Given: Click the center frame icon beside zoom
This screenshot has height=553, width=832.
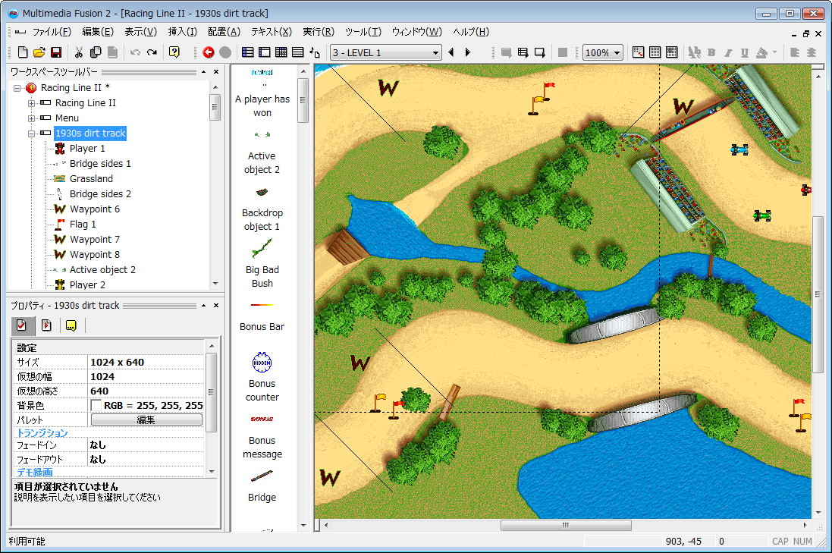Looking at the screenshot, I should [x=639, y=52].
